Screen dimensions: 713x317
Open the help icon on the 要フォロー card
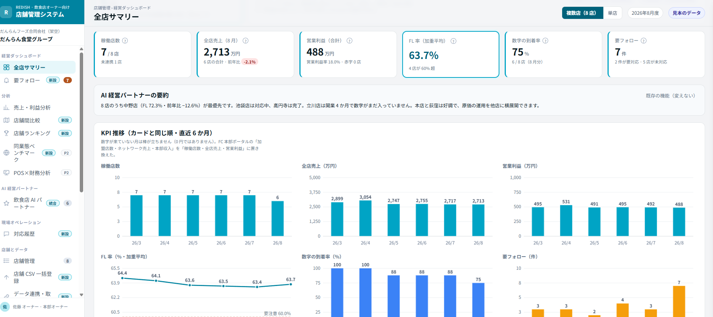pos(644,41)
